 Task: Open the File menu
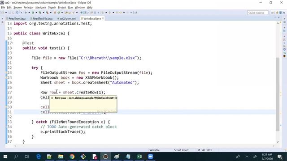[x=3, y=8]
